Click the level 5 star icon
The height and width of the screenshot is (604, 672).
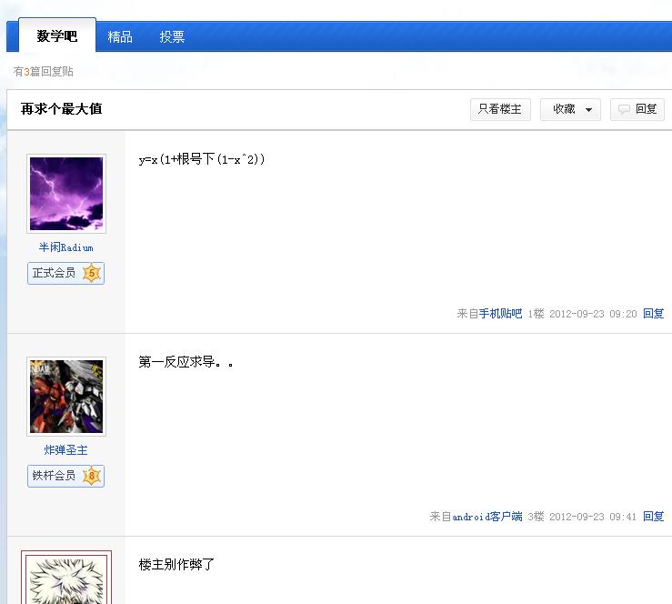pos(92,273)
